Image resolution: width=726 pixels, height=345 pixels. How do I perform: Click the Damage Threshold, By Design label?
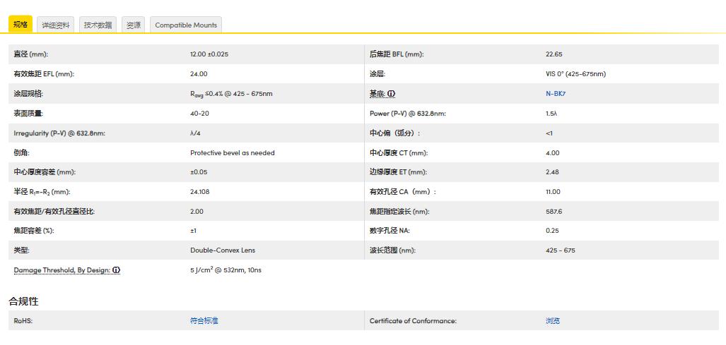pos(62,270)
